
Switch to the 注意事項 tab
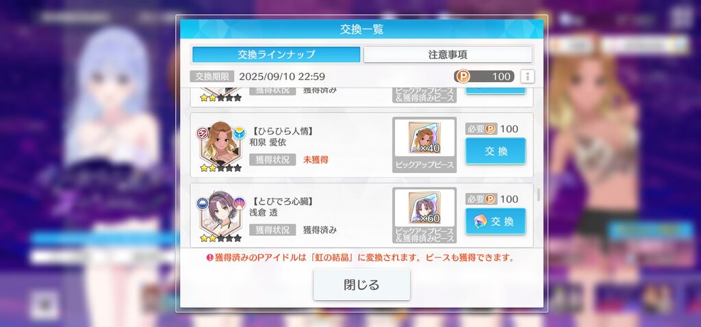[x=448, y=55]
